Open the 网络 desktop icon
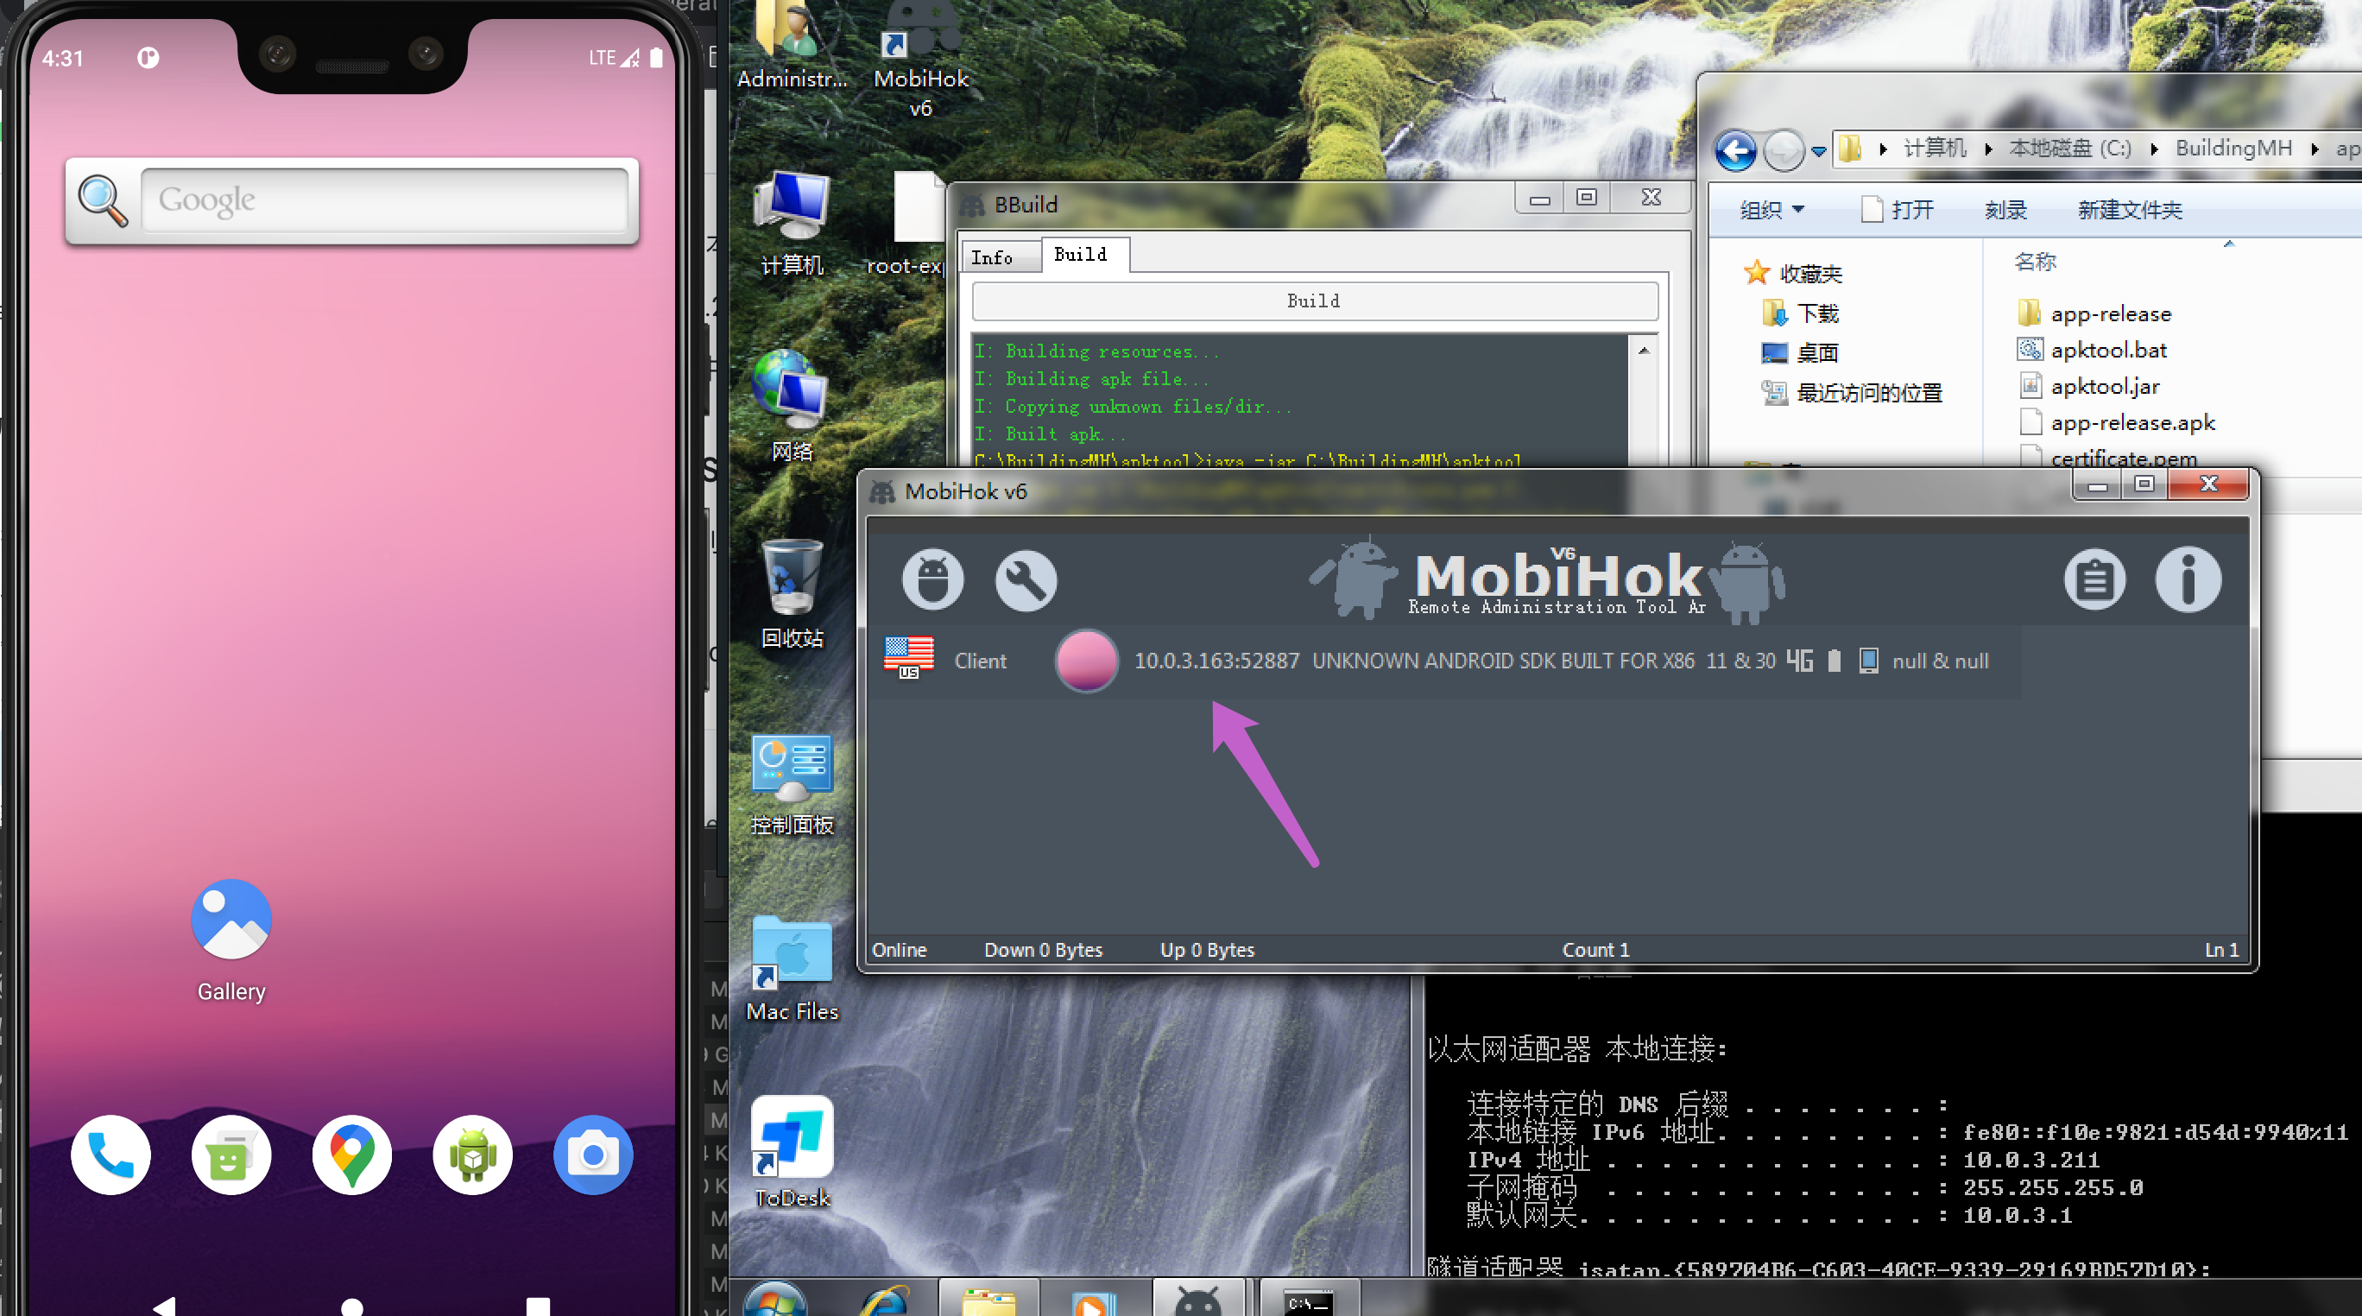Image resolution: width=2362 pixels, height=1316 pixels. (793, 405)
